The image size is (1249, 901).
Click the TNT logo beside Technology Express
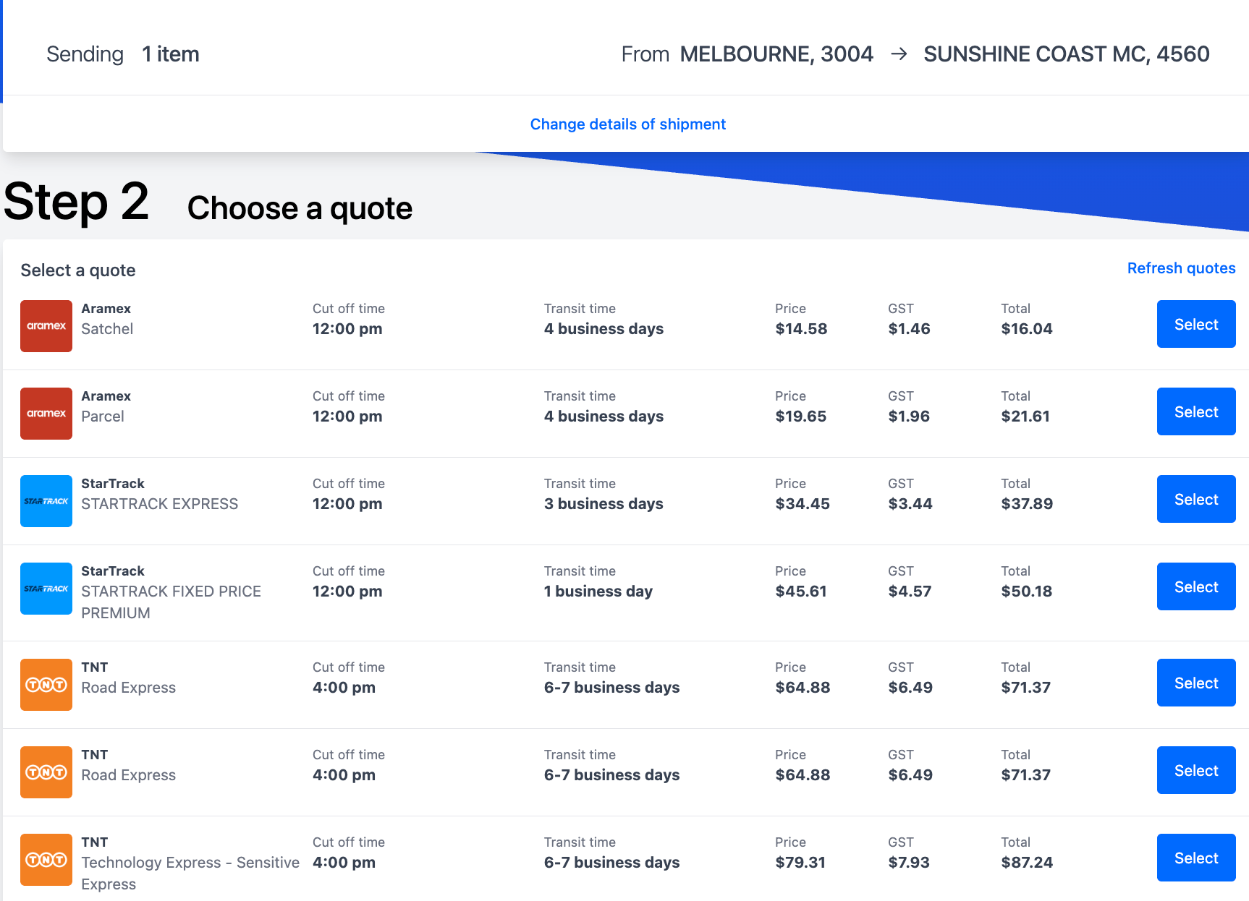pyautogui.click(x=46, y=860)
